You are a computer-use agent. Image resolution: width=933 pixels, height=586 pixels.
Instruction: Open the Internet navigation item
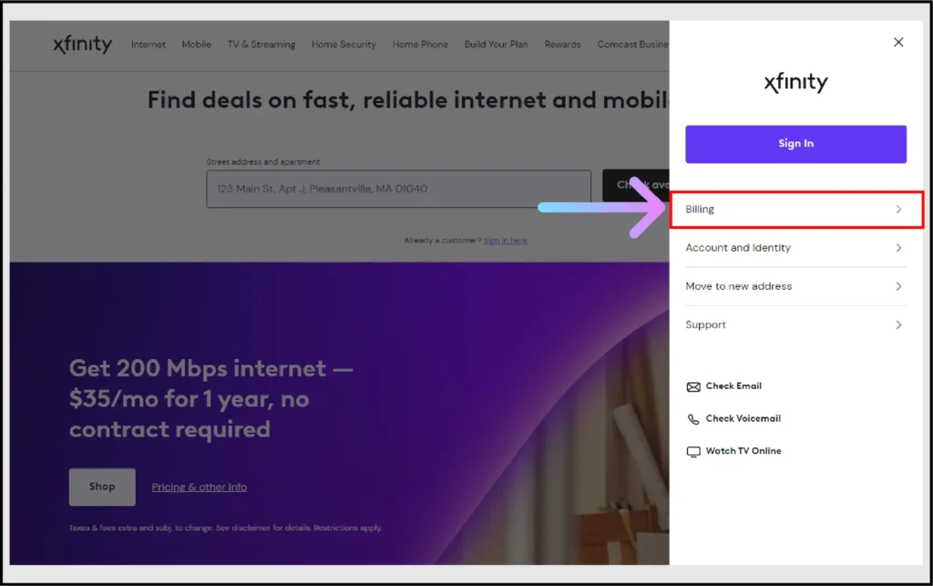[x=149, y=45]
